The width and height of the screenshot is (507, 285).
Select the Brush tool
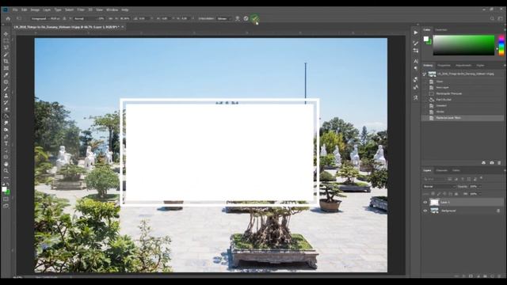click(6, 89)
